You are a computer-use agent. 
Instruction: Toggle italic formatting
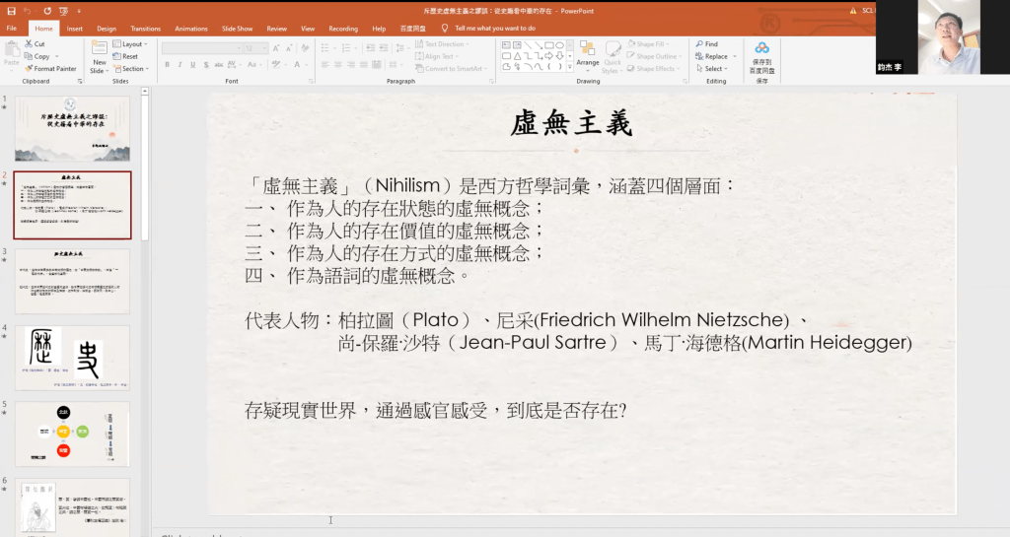180,65
